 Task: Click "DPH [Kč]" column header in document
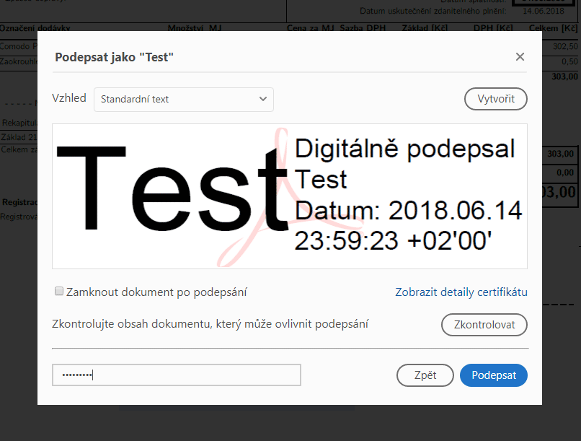(493, 28)
